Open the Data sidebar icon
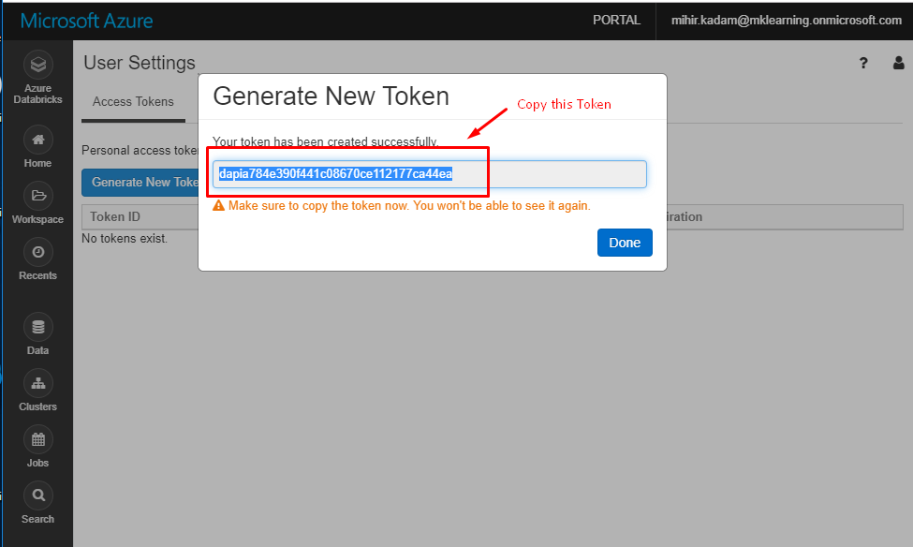 point(37,328)
